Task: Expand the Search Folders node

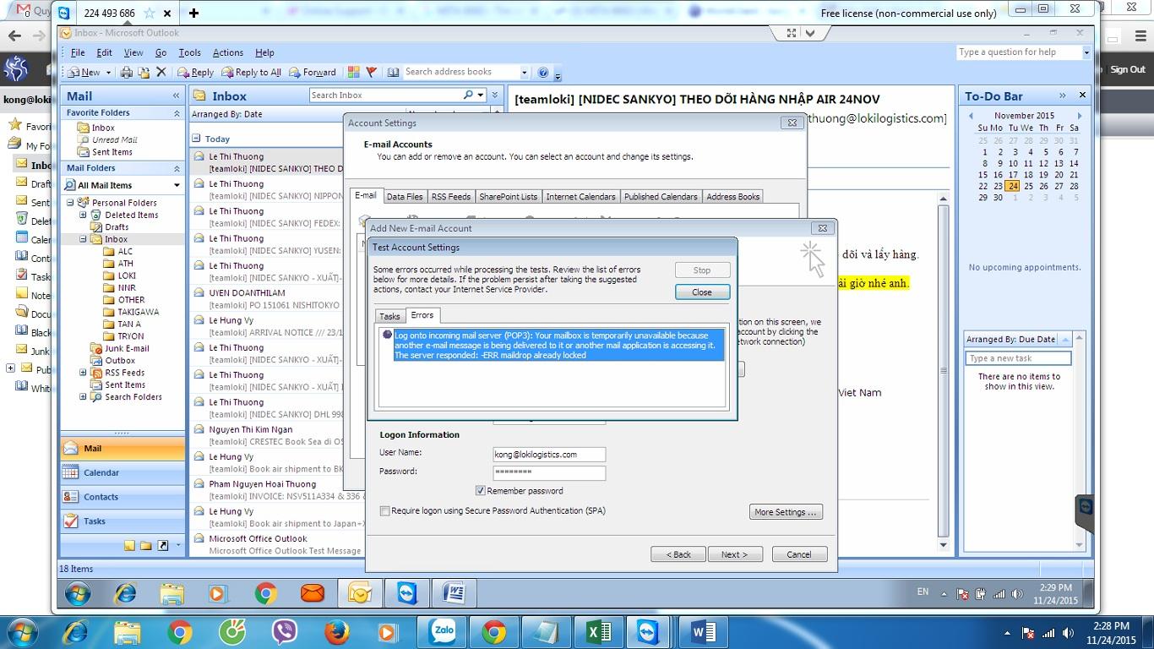Action: tap(83, 397)
